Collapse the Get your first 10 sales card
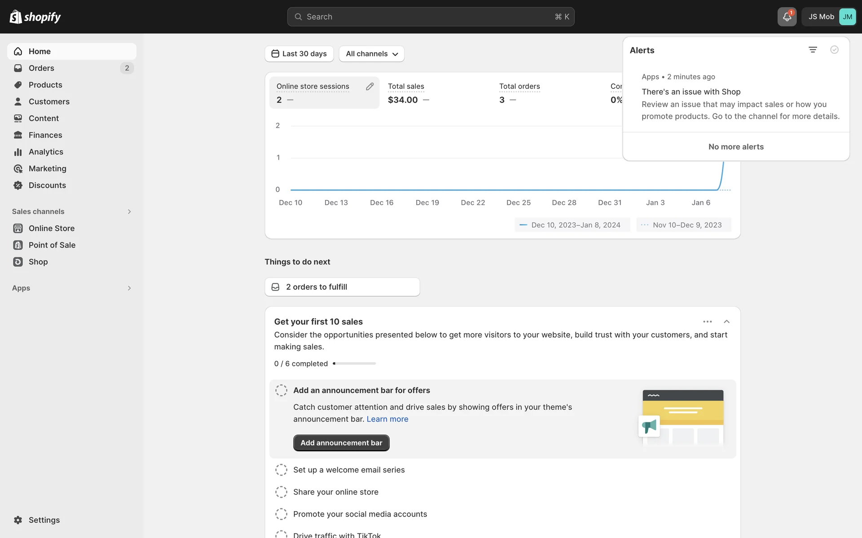 (726, 321)
